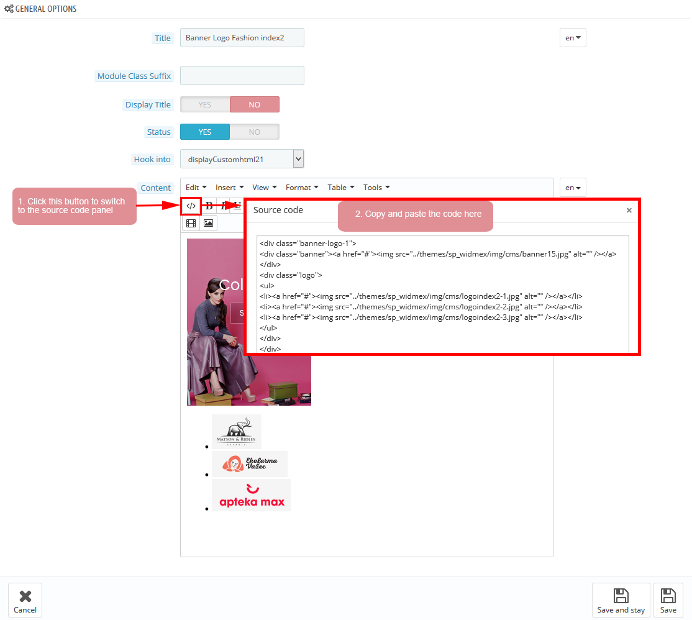
Task: Open the Tools menu
Action: tap(376, 188)
